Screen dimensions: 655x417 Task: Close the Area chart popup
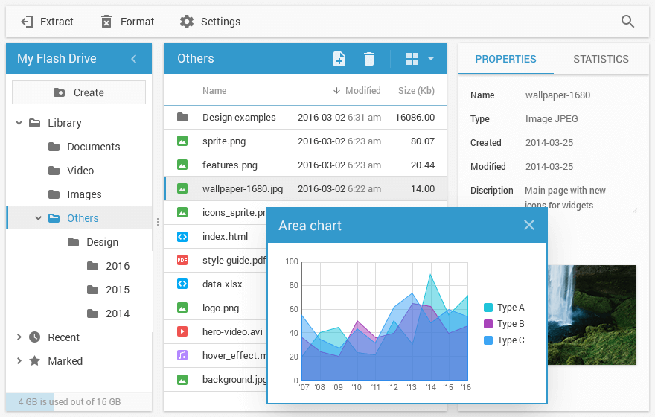pos(529,225)
